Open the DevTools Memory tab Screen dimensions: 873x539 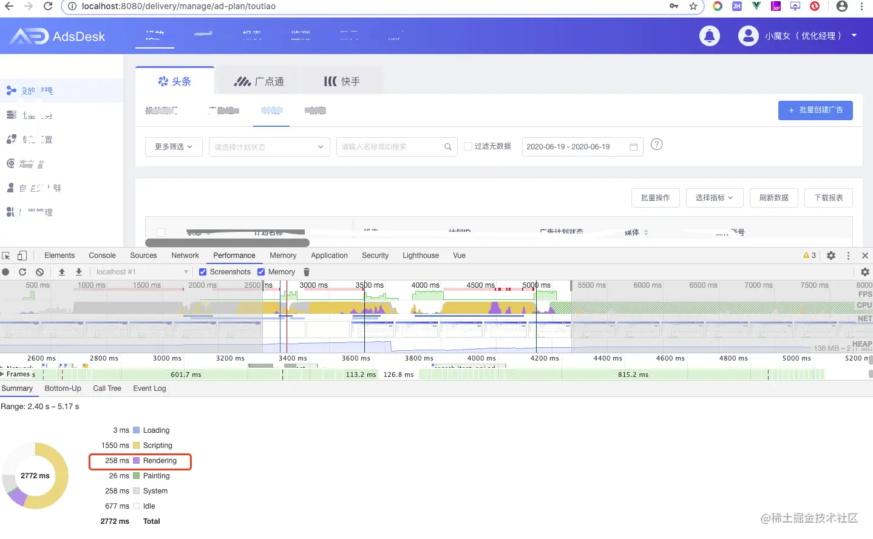(x=283, y=256)
